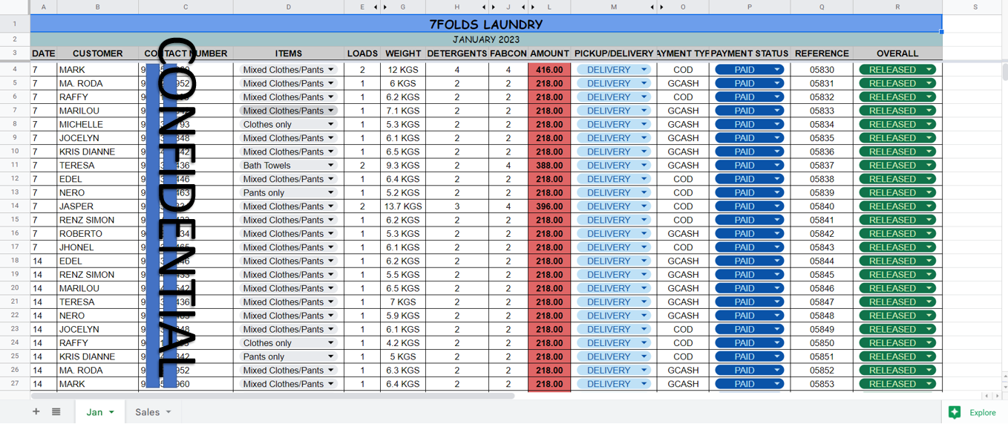Click the REFERENCE header cell
Viewport: 1008px width, 427px height.
pyautogui.click(x=822, y=53)
